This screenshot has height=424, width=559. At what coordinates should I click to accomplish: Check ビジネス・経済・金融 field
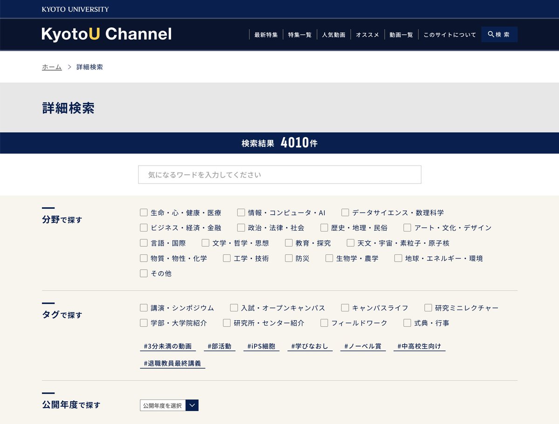coord(143,228)
